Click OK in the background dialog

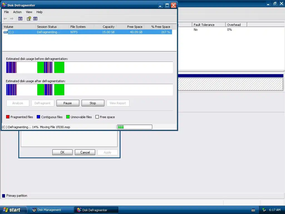click(62, 152)
